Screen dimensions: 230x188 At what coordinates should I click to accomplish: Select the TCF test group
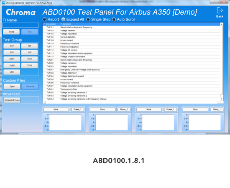click(30, 46)
